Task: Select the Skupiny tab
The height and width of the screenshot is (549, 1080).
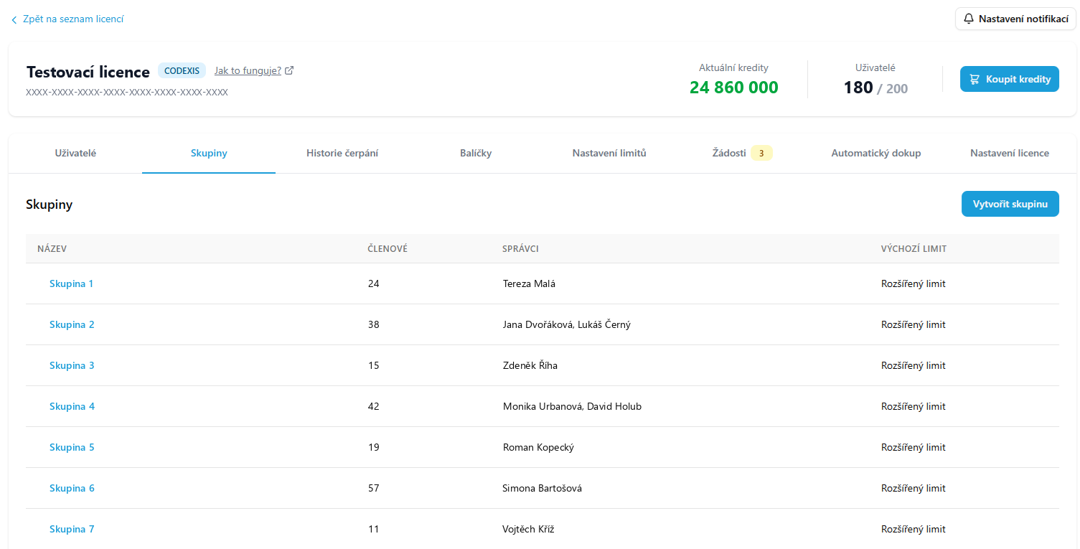Action: (x=209, y=153)
